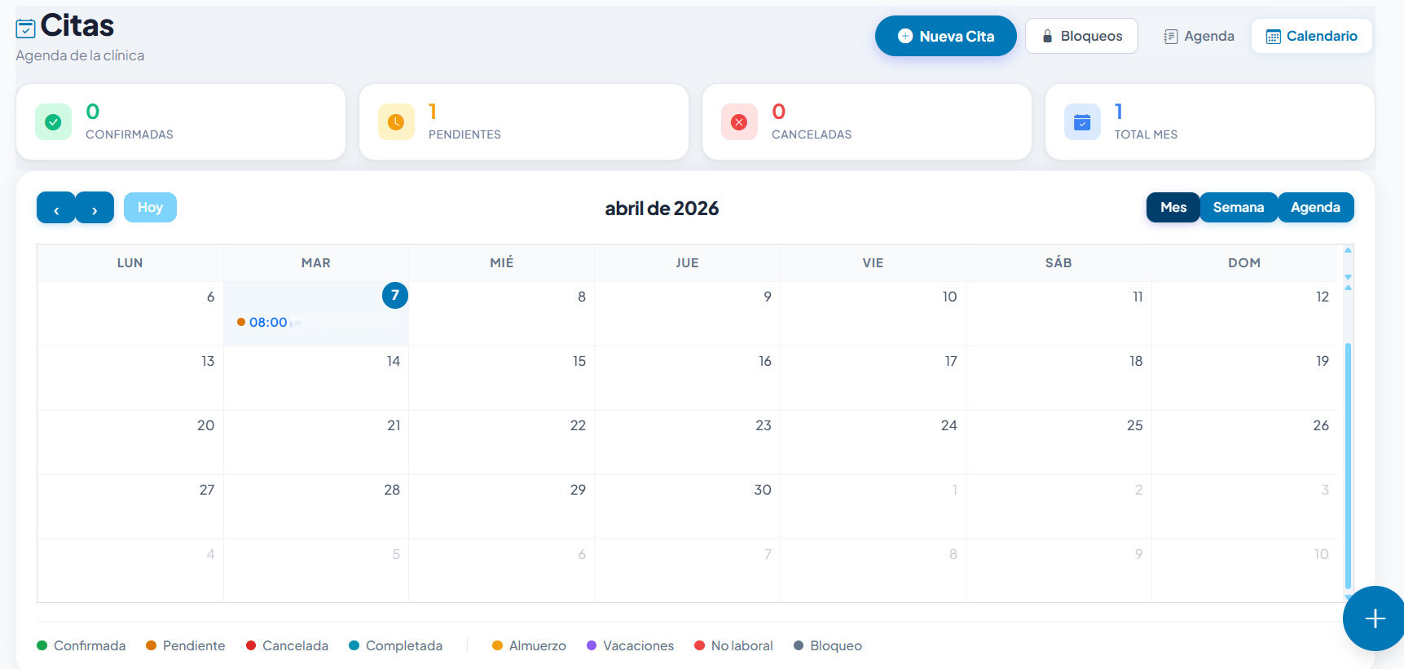
Task: Click day 6 in the calendar
Action: coord(210,297)
